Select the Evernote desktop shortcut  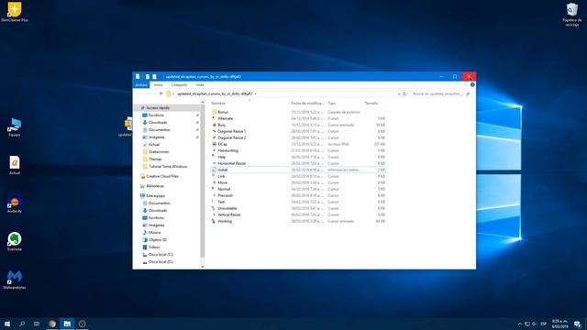15,242
